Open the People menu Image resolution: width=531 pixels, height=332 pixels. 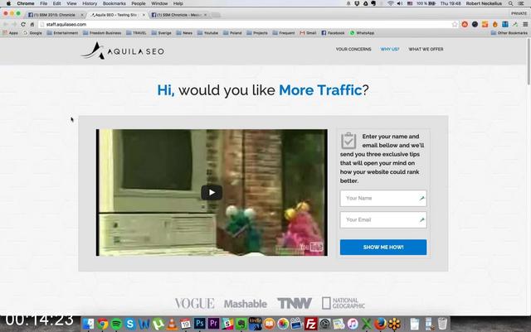[x=139, y=3]
